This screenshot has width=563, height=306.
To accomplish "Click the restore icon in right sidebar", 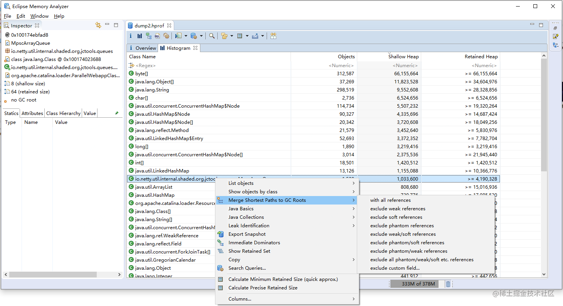I will coord(555,28).
